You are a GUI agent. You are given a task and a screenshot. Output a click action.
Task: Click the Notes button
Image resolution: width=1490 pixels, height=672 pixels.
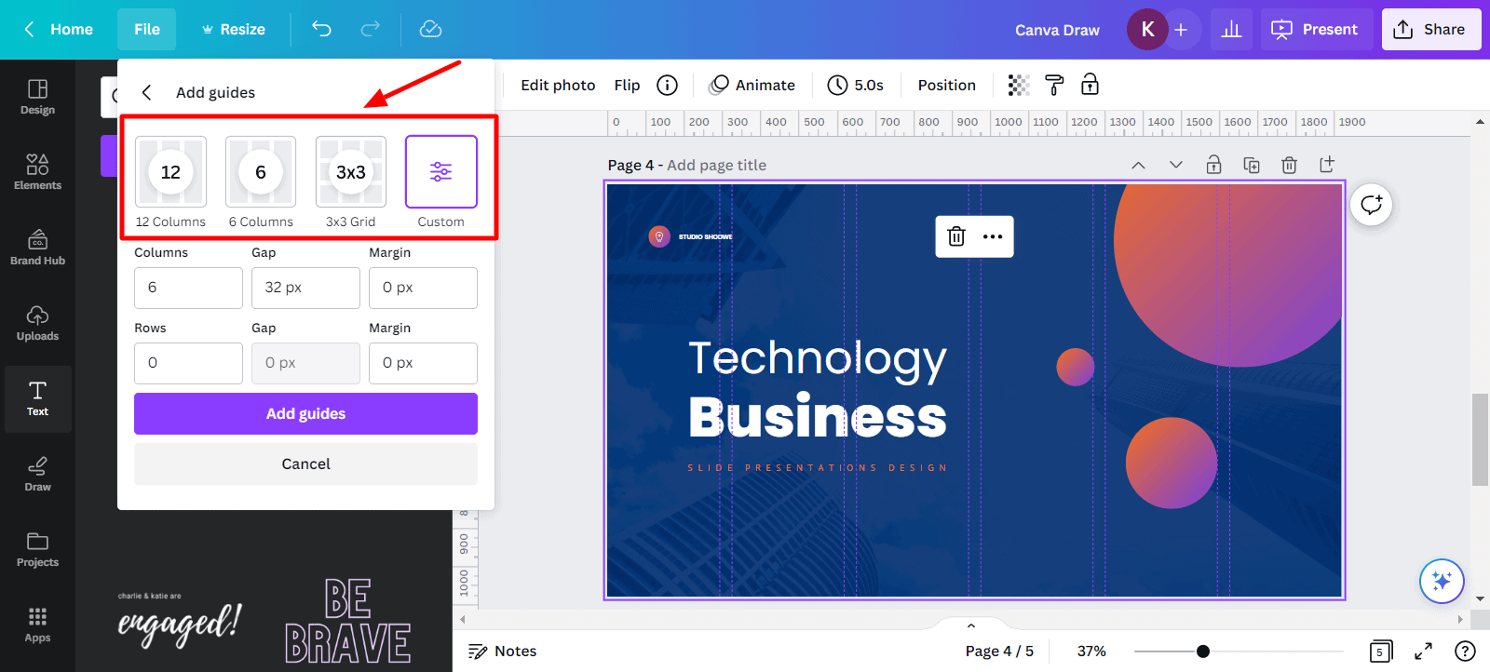coord(503,651)
